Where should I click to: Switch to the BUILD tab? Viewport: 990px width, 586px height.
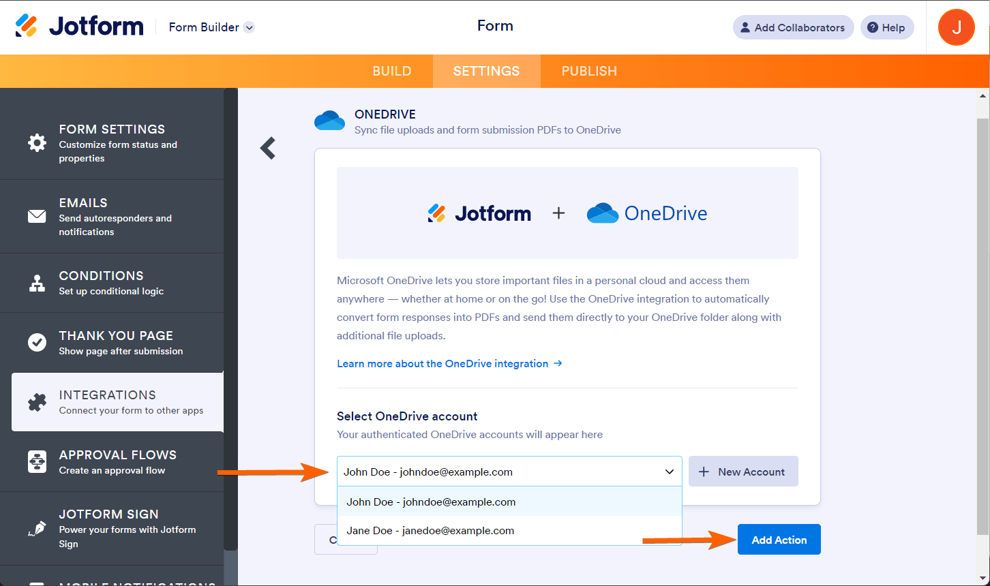[x=392, y=71]
